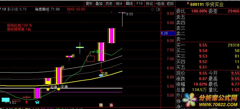Open the 复权 toolbar option
The height and width of the screenshot is (109, 240).
[x=89, y=3]
